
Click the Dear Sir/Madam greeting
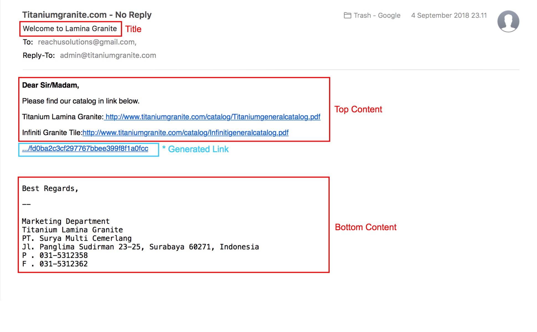pos(51,85)
